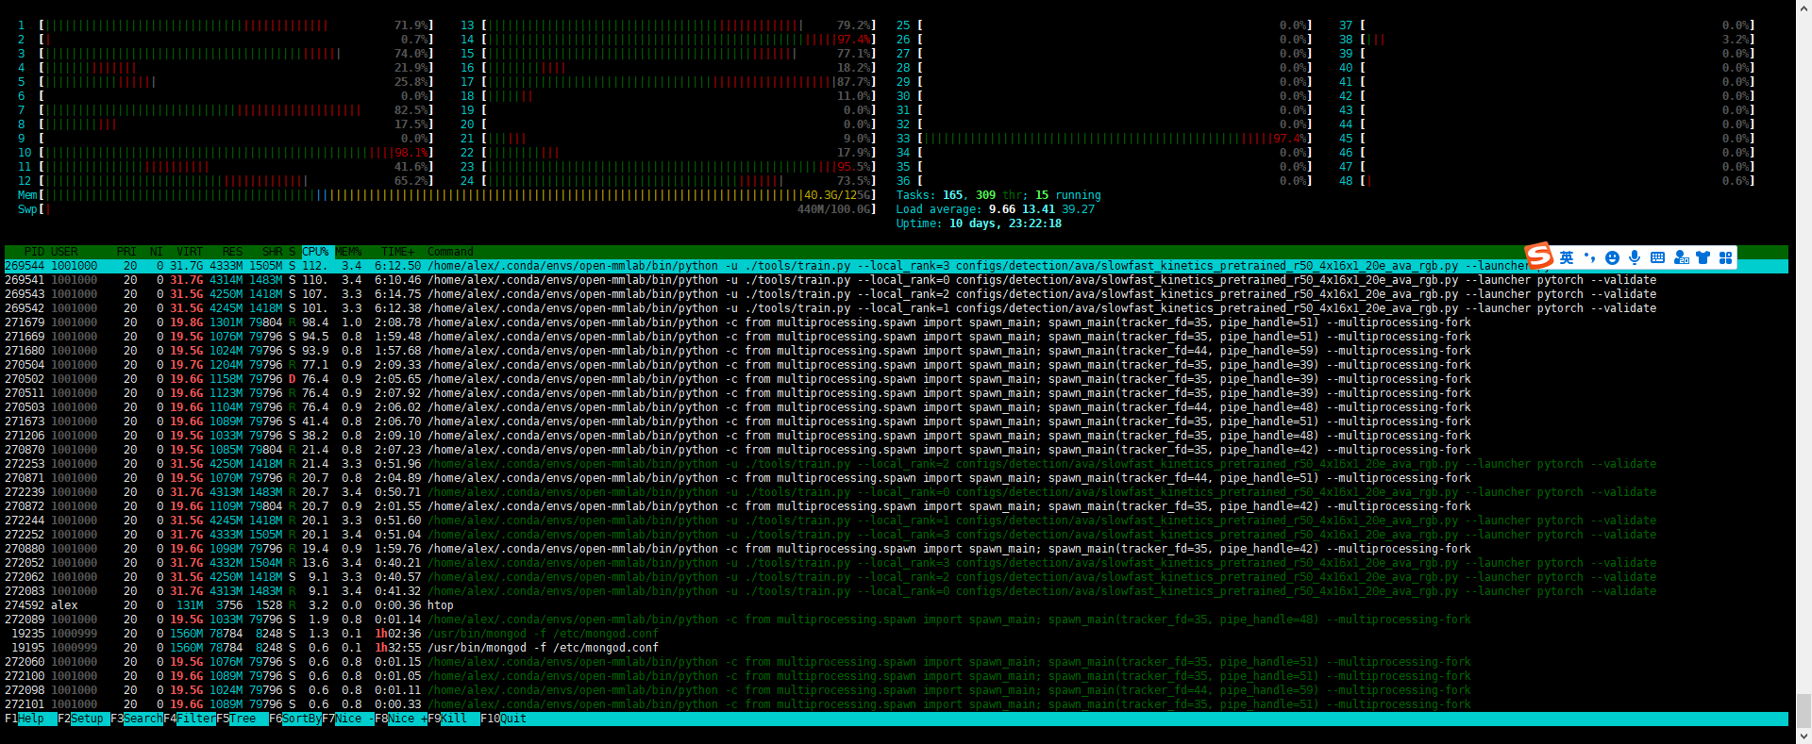The width and height of the screenshot is (1812, 744).
Task: Sort by the TIME+ column header
Action: pos(397,252)
